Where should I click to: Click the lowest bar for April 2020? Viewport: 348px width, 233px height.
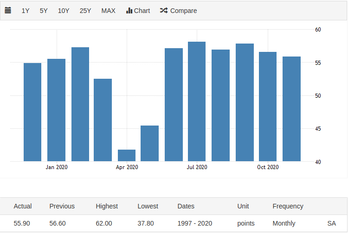tap(127, 155)
